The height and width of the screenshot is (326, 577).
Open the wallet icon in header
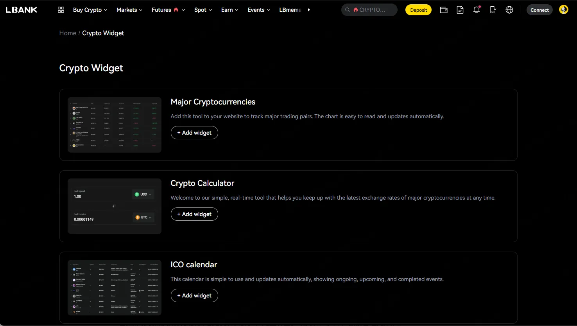coord(444,10)
